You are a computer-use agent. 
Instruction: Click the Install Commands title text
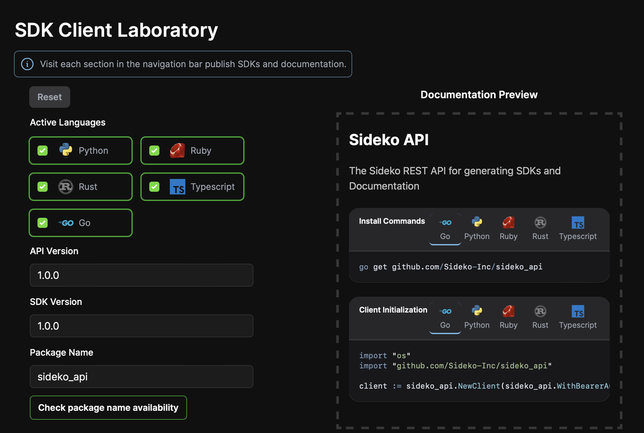tap(392, 221)
